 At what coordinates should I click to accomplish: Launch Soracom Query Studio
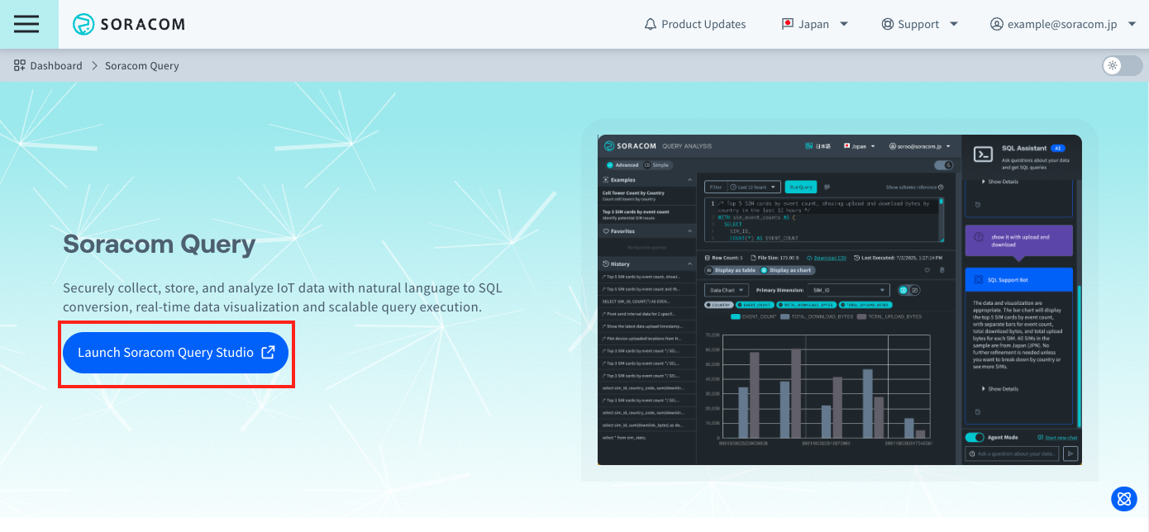(175, 353)
